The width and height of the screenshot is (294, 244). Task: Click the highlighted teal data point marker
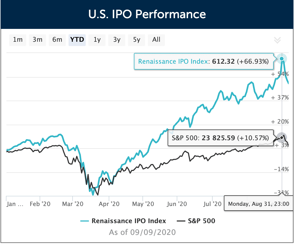tap(282, 58)
